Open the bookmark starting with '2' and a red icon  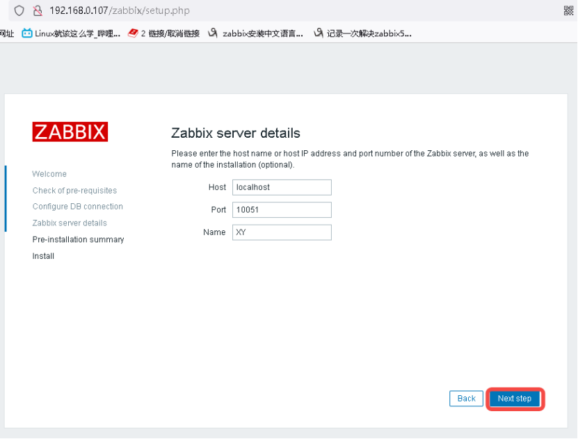click(x=163, y=33)
